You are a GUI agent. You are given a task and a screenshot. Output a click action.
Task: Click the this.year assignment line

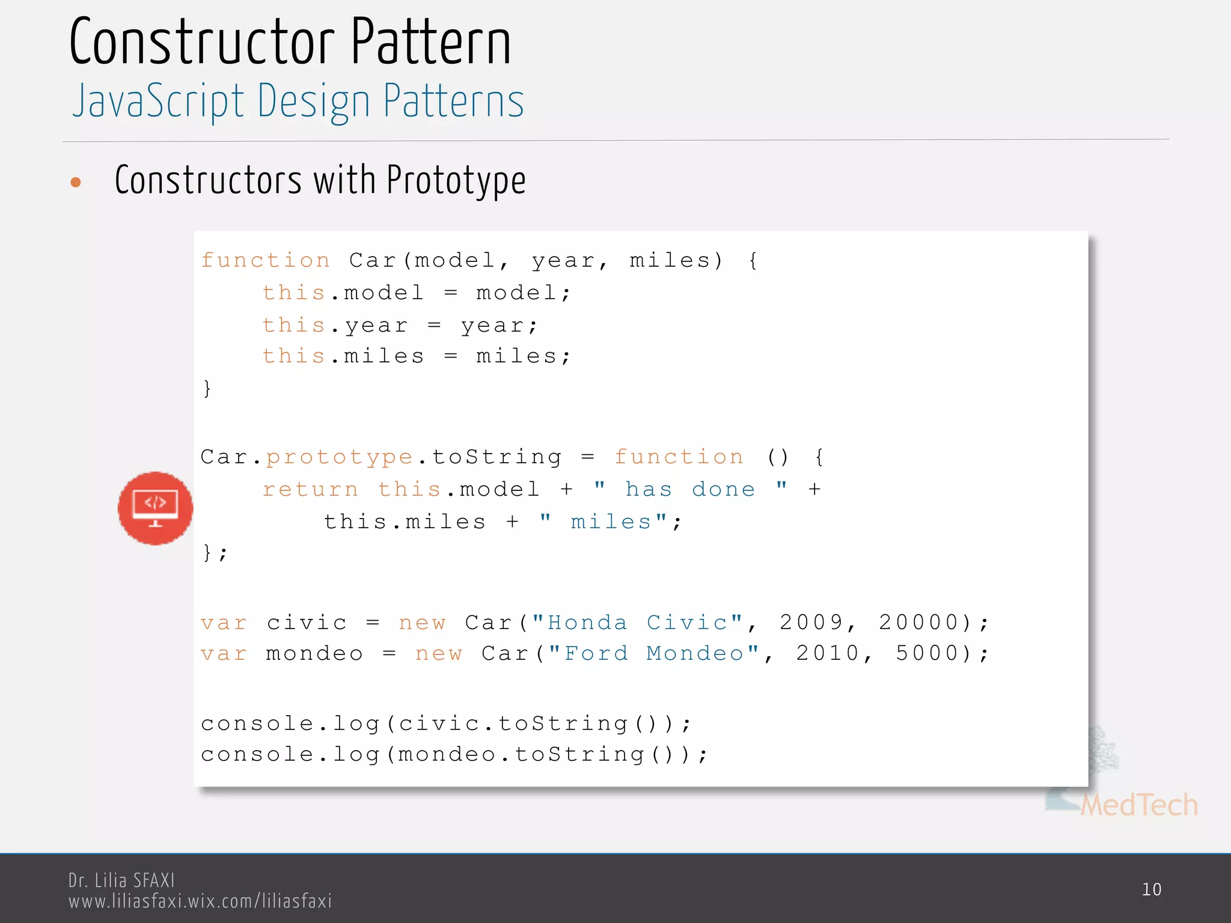coord(400,326)
